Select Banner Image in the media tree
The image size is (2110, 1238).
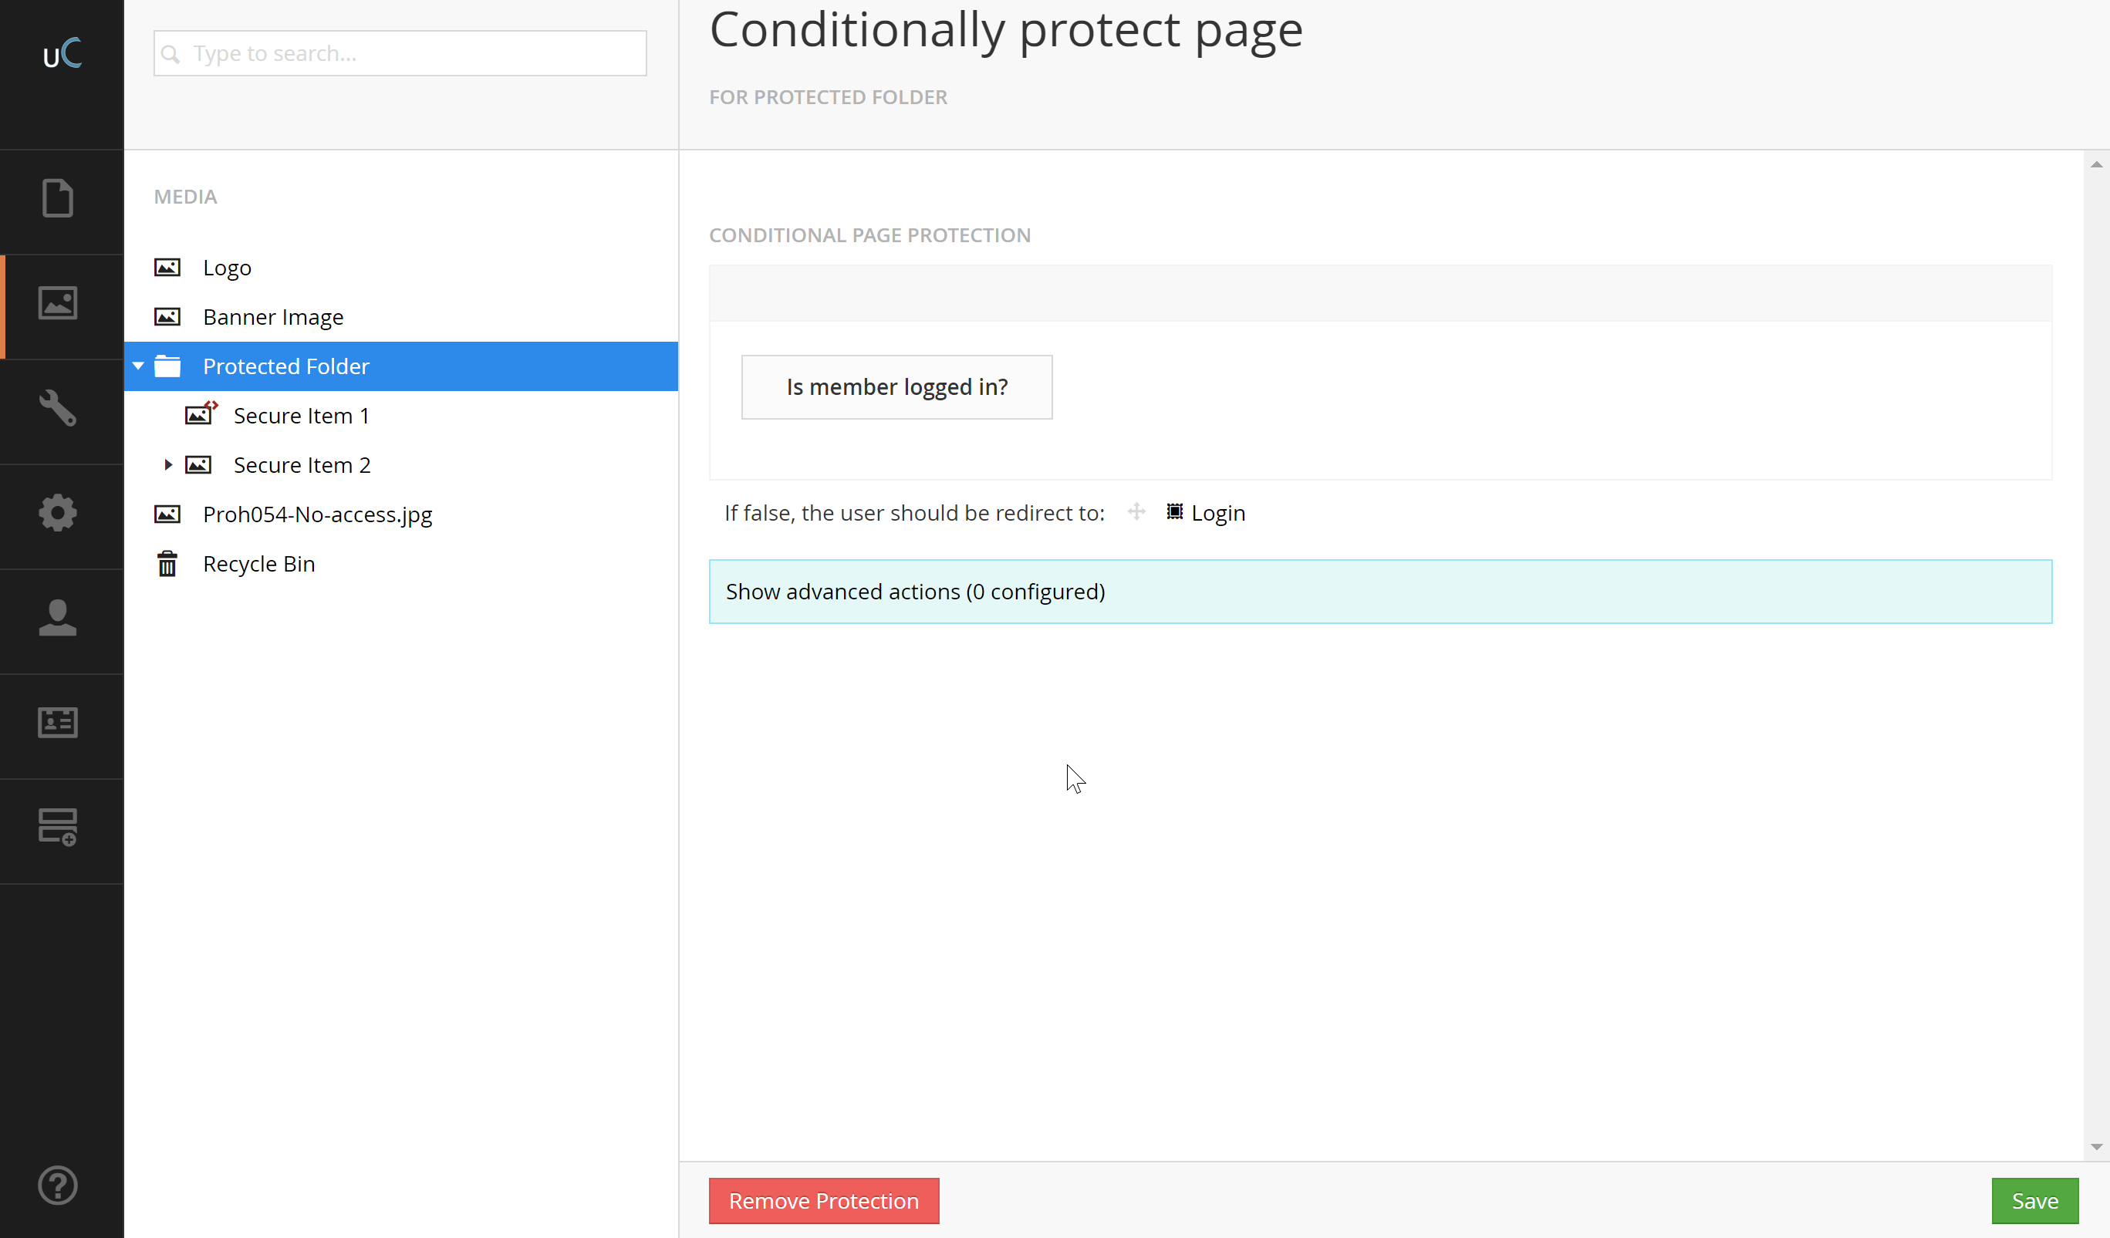(x=273, y=317)
